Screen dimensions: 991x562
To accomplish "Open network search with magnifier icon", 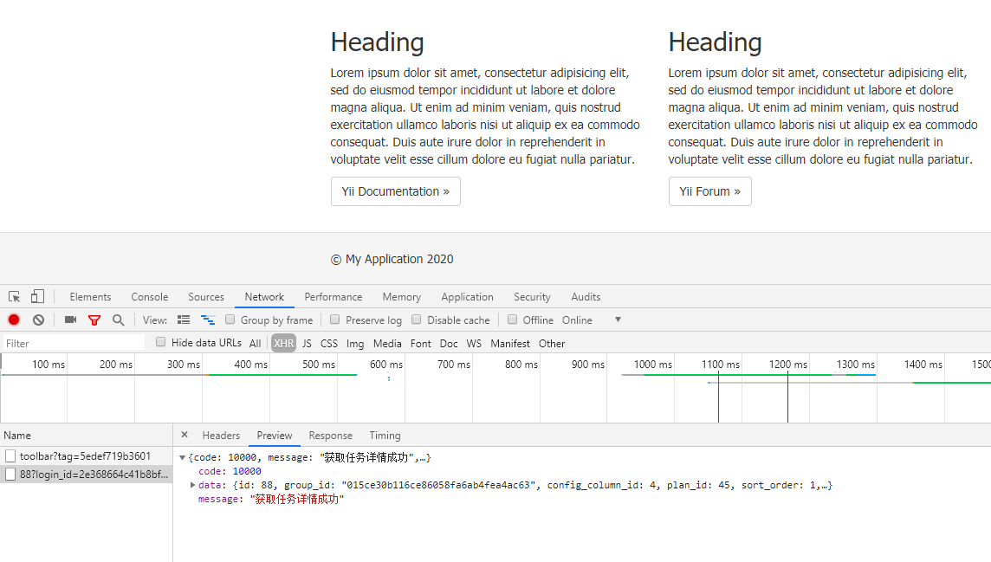I will pos(119,320).
